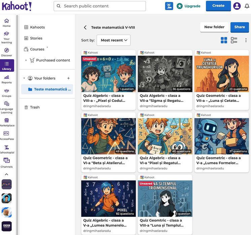Click the Share button
Screen dimensions: 251x235
click(x=240, y=27)
